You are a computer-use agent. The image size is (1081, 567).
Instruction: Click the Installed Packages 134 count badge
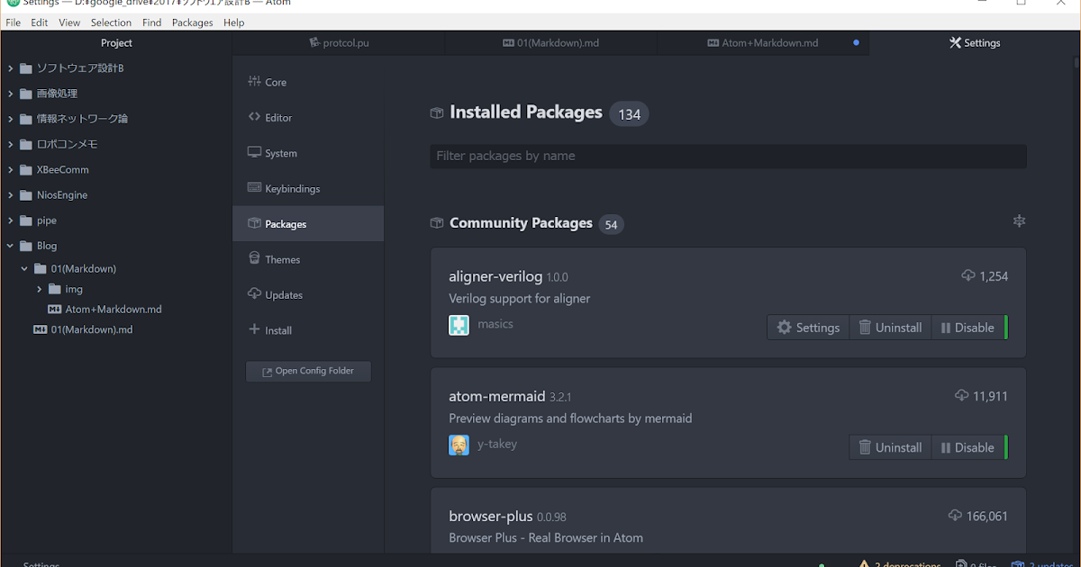629,114
